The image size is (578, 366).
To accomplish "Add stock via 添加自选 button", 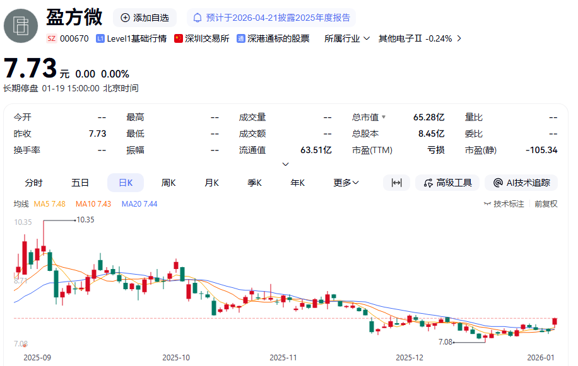I will (144, 18).
